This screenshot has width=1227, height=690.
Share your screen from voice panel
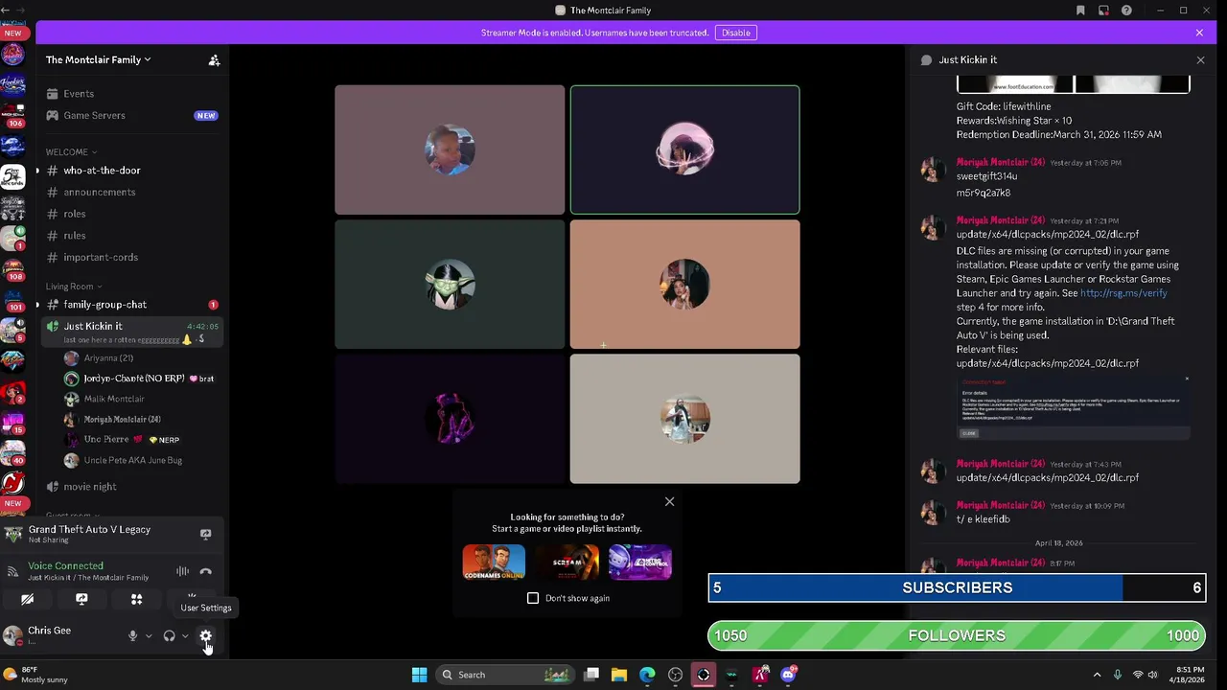(81, 599)
